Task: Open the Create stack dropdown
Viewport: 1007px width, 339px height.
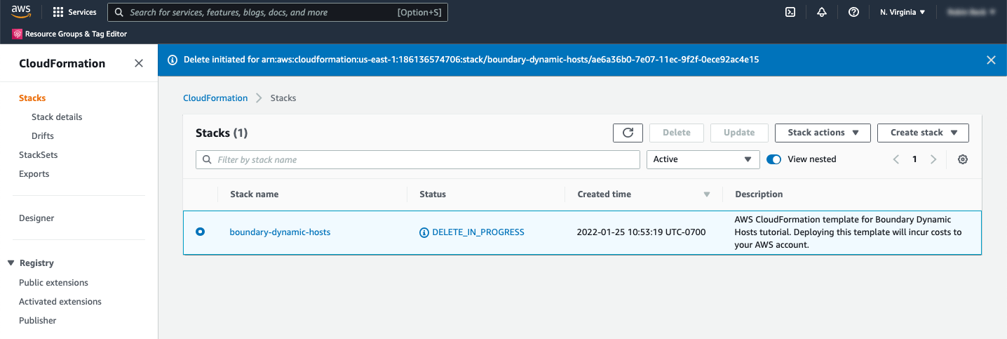Action: tap(923, 133)
